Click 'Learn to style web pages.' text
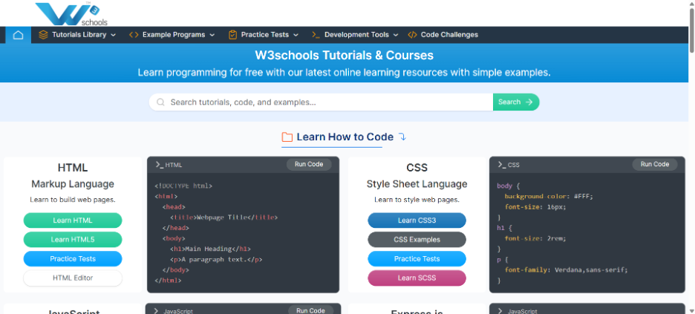 (x=417, y=200)
